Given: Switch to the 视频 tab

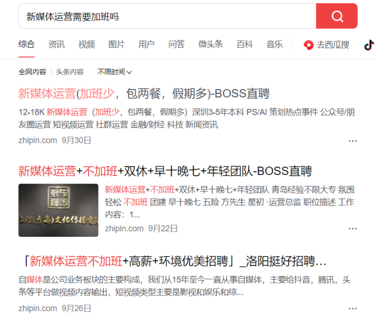Looking at the screenshot, I should click(86, 45).
